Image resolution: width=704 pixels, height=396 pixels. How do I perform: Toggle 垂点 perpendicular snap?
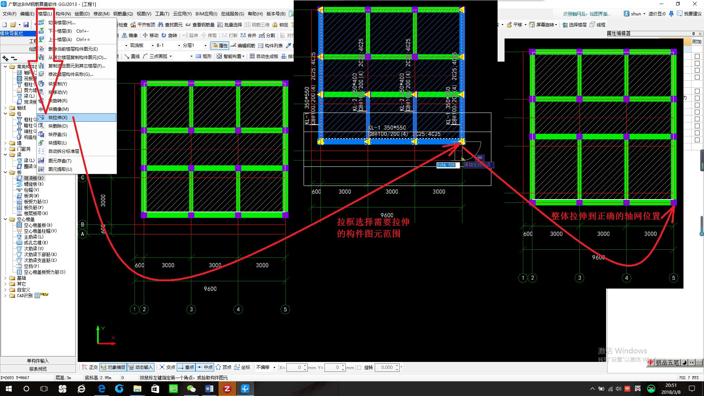coord(186,367)
